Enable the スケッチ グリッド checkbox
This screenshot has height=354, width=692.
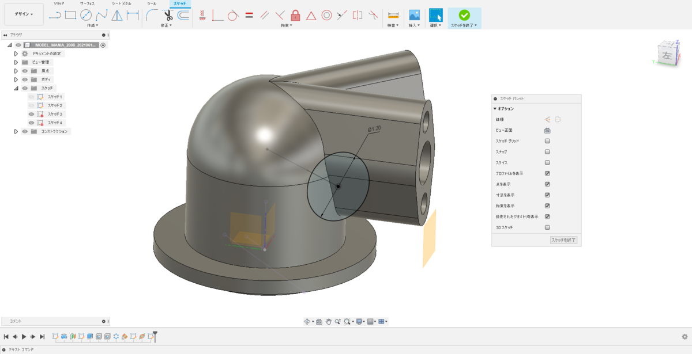(x=547, y=141)
